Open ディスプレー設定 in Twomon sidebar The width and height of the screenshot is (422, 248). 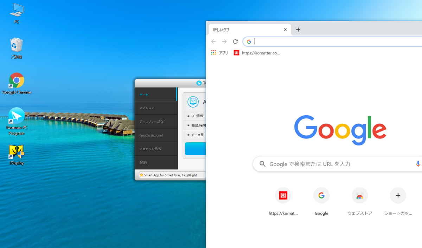pos(156,122)
